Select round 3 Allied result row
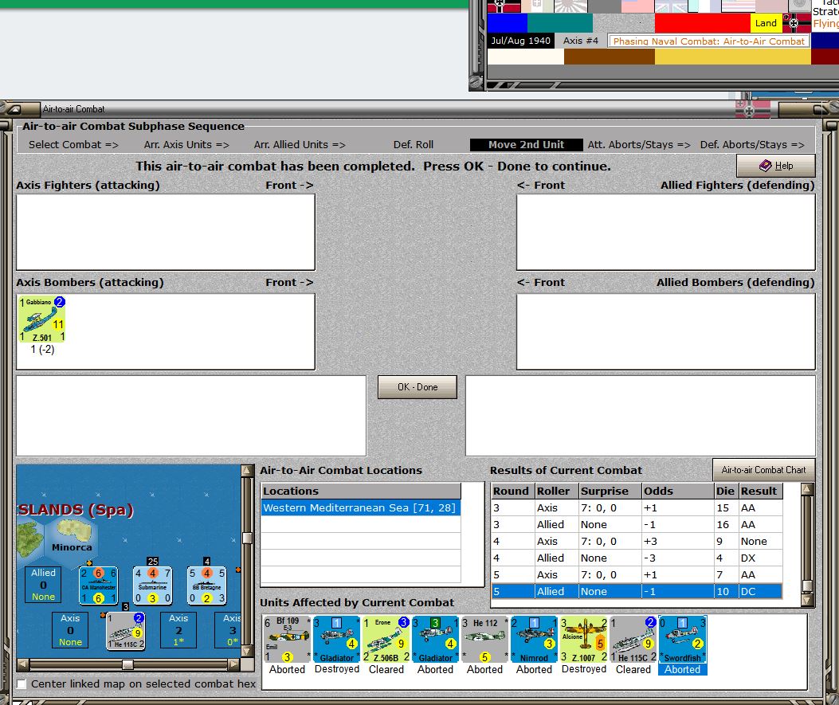Viewport: 839px width, 705px height. (637, 525)
